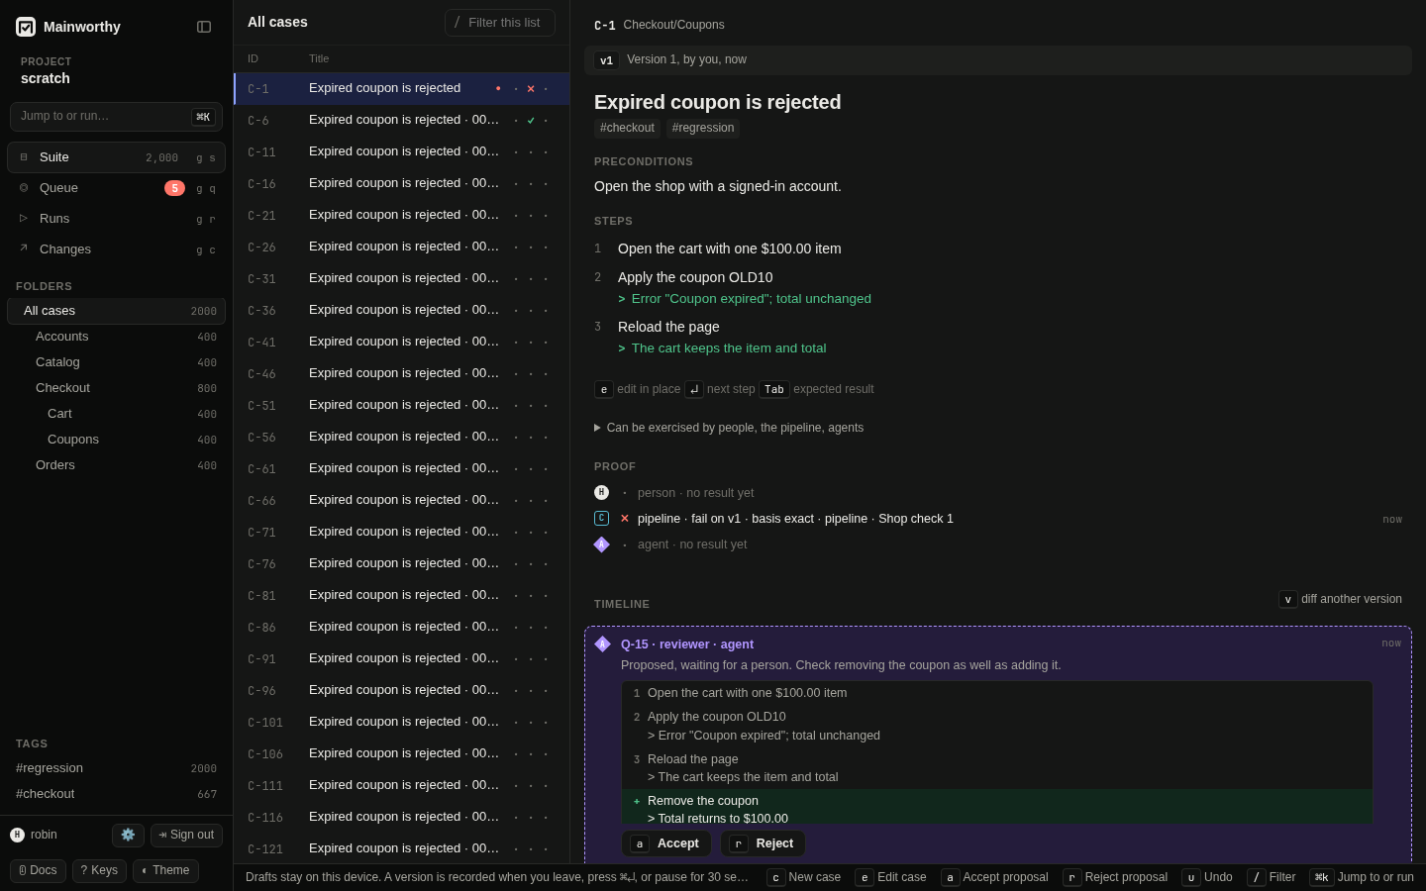Focus the 'Filter this list' field

(x=500, y=23)
